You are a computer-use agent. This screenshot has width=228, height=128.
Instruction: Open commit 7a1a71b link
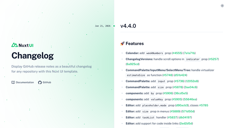pyautogui.click(x=189, y=53)
